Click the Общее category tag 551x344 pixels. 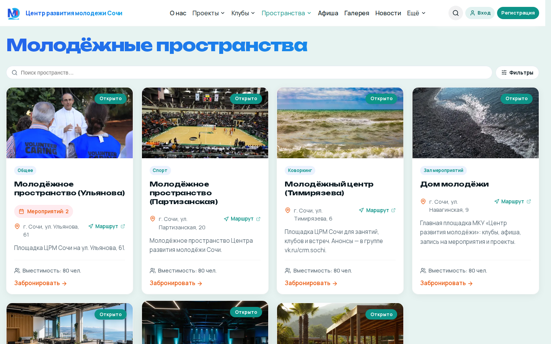25,170
